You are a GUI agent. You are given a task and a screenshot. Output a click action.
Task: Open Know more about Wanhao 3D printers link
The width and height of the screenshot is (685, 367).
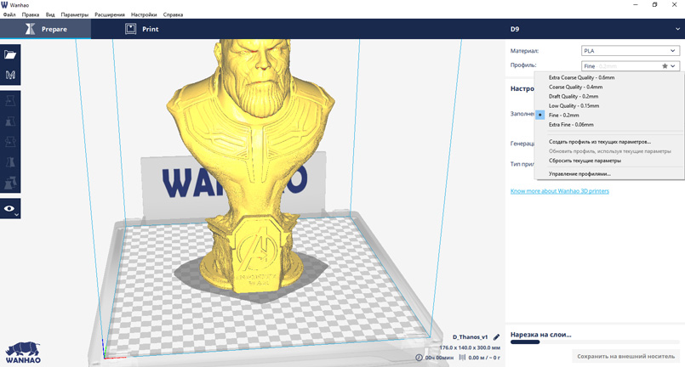tap(559, 191)
